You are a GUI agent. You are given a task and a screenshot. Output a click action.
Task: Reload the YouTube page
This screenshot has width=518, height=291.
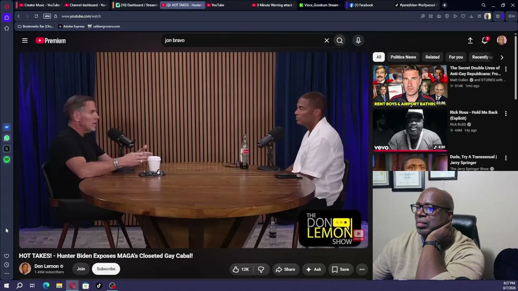point(36,16)
